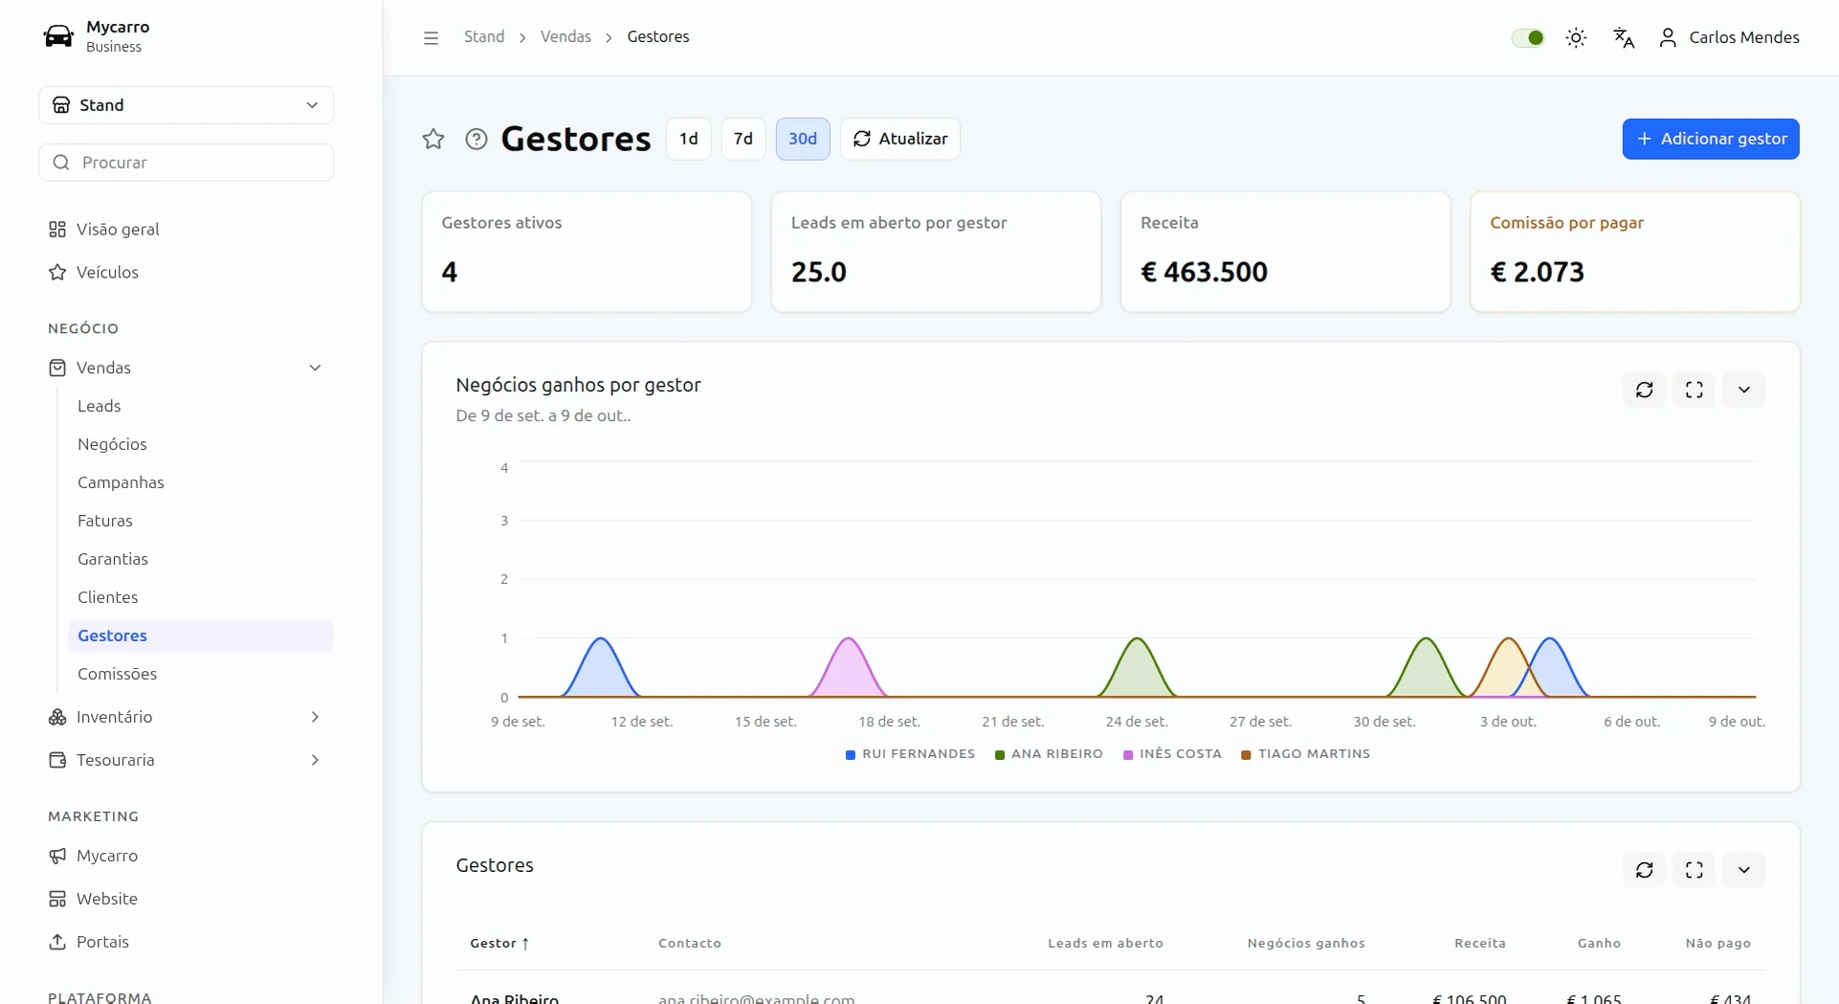The image size is (1839, 1004).
Task: Open help via question mark icon
Action: pos(476,139)
